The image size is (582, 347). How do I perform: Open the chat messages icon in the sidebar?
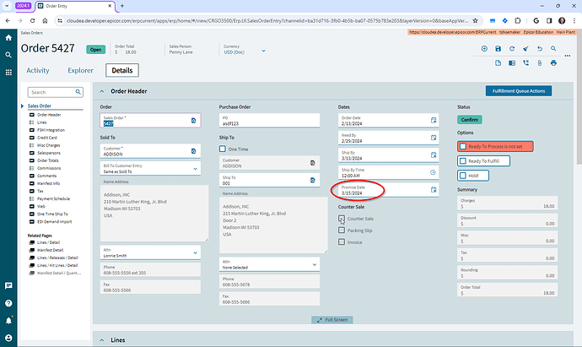[8, 285]
